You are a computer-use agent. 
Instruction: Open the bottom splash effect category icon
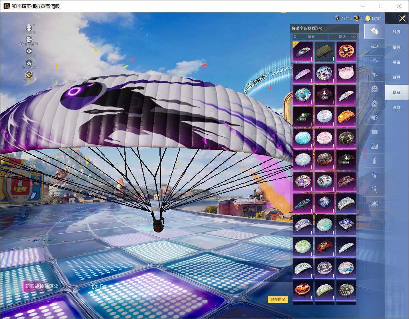point(374,203)
